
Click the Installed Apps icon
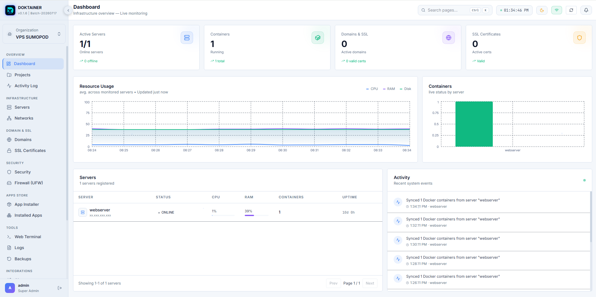9,215
